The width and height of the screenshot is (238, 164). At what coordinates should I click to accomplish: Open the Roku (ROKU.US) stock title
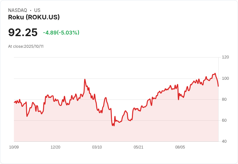point(34,17)
